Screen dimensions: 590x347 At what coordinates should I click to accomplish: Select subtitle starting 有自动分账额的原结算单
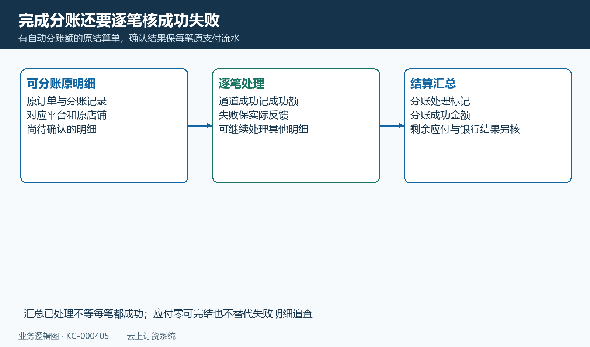129,38
